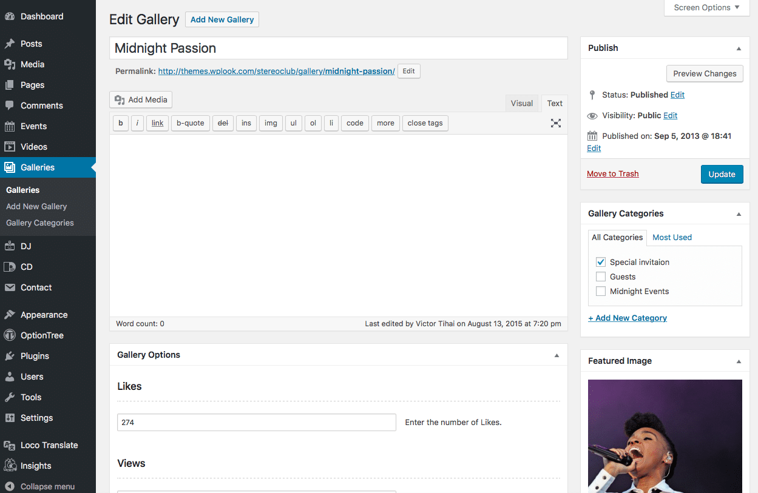This screenshot has height=493, width=758.
Task: Switch to the Text editor tab
Action: point(555,103)
